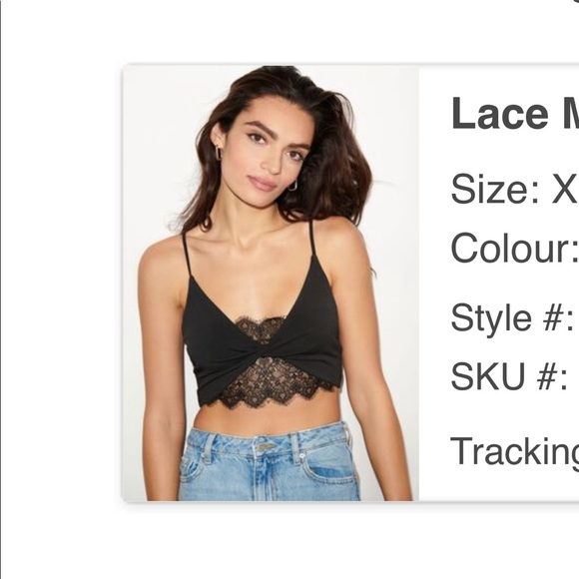Click the size value "X"
Viewport: 579px width, 579px height.
pyautogui.click(x=565, y=190)
